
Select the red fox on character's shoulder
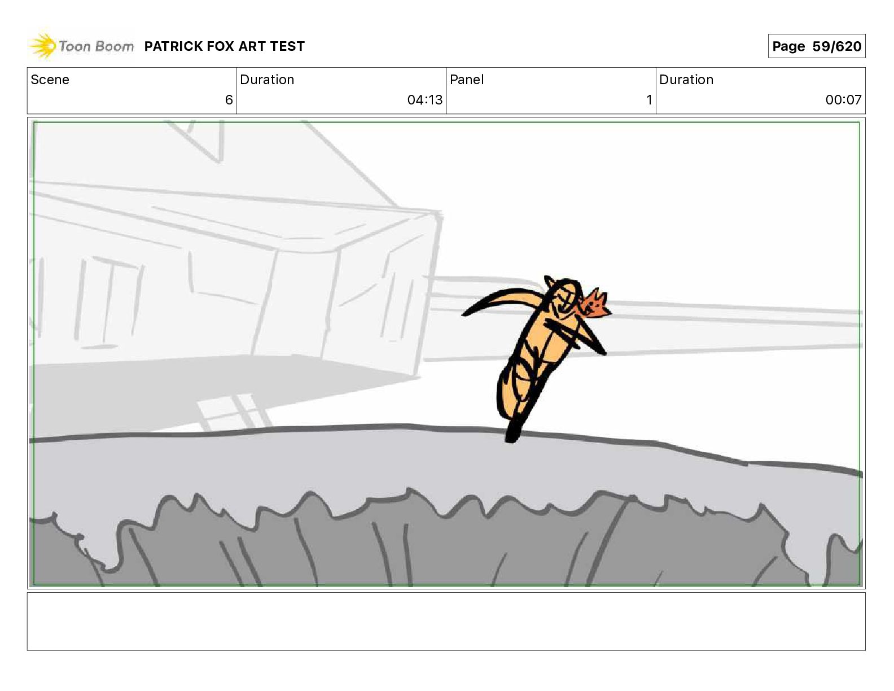click(x=596, y=304)
